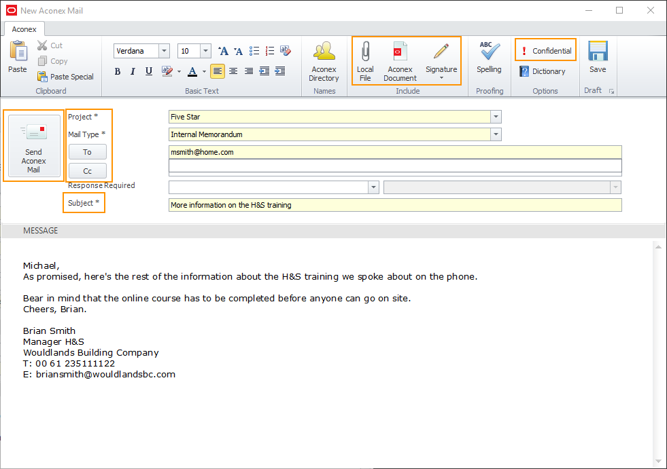Toggle underline formatting
The width and height of the screenshot is (667, 469).
[148, 71]
